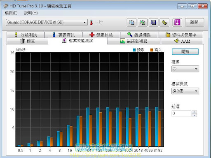Switch to the 健康狀態 tab with red cross
The height and width of the screenshot is (158, 211).
[x=101, y=35]
